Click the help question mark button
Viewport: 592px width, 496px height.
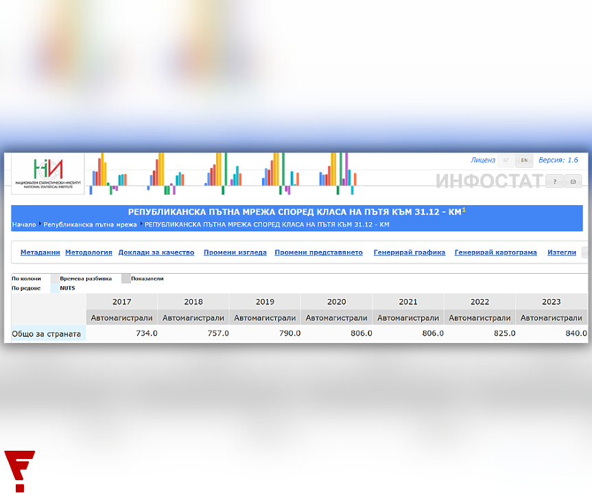554,181
